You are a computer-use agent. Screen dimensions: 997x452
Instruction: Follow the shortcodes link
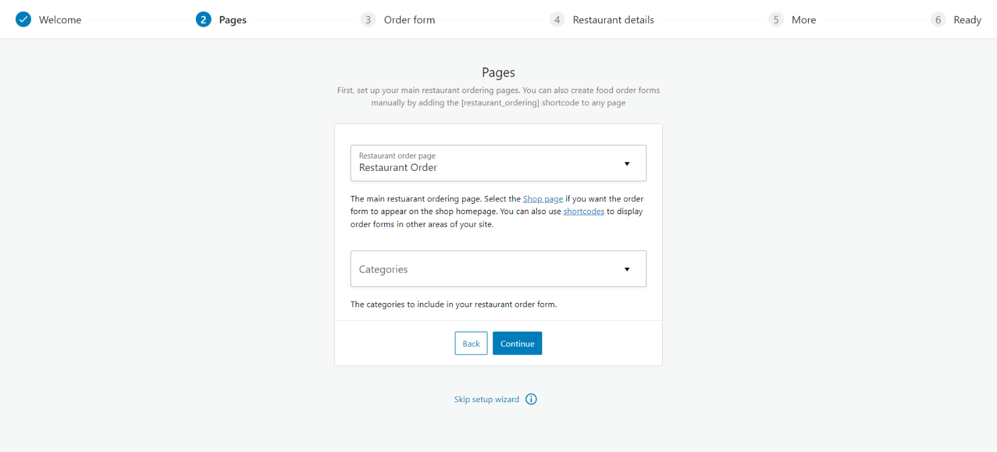(584, 212)
